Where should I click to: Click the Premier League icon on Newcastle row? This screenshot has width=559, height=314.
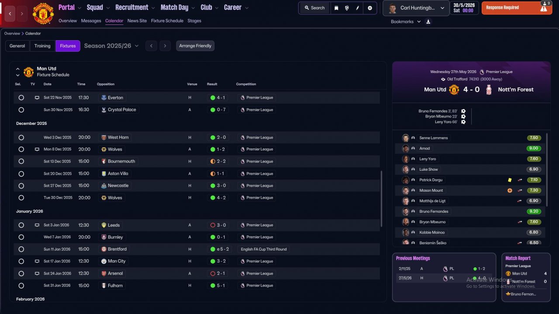243,186
